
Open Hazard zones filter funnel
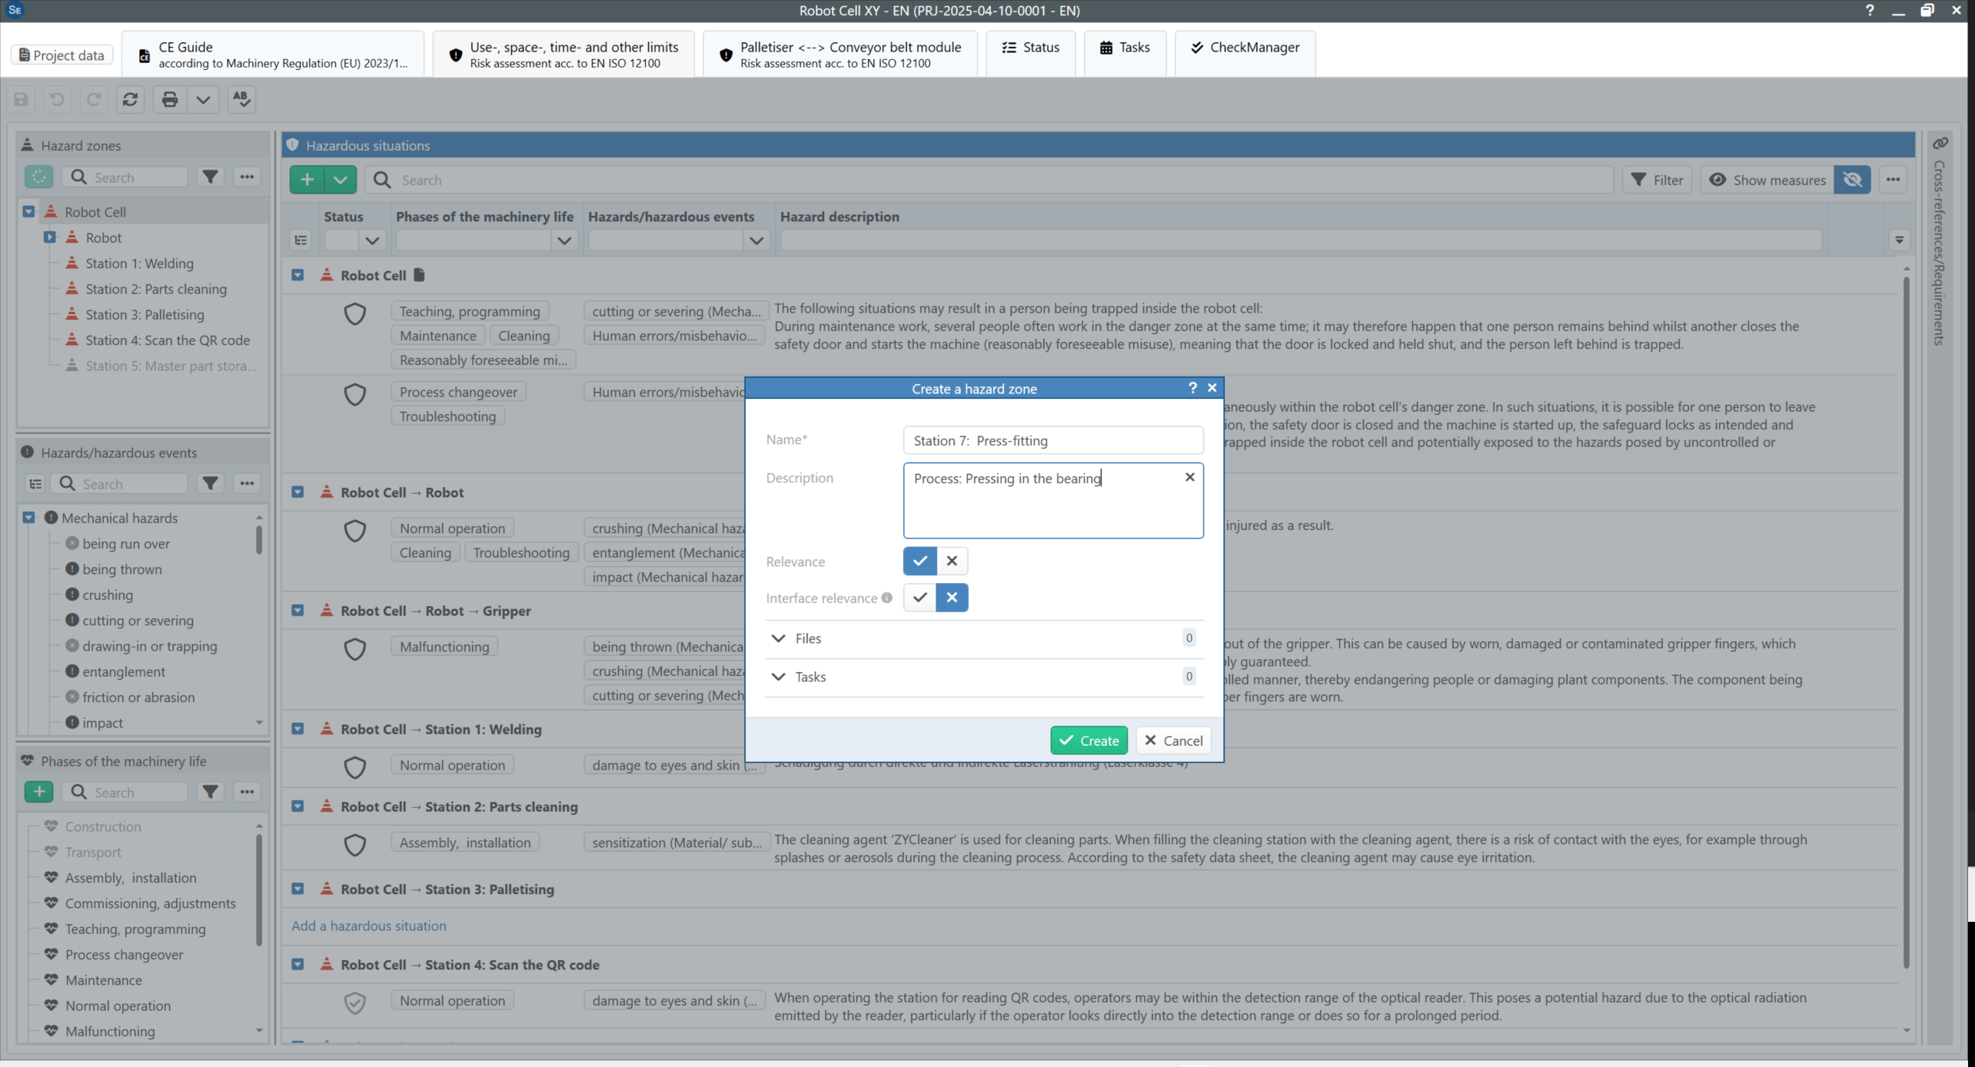click(210, 177)
